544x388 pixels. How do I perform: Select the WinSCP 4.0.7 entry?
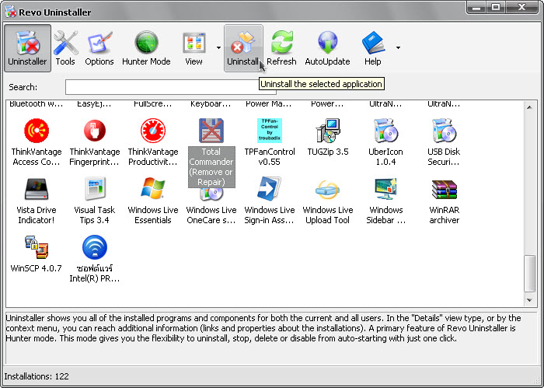(x=37, y=249)
